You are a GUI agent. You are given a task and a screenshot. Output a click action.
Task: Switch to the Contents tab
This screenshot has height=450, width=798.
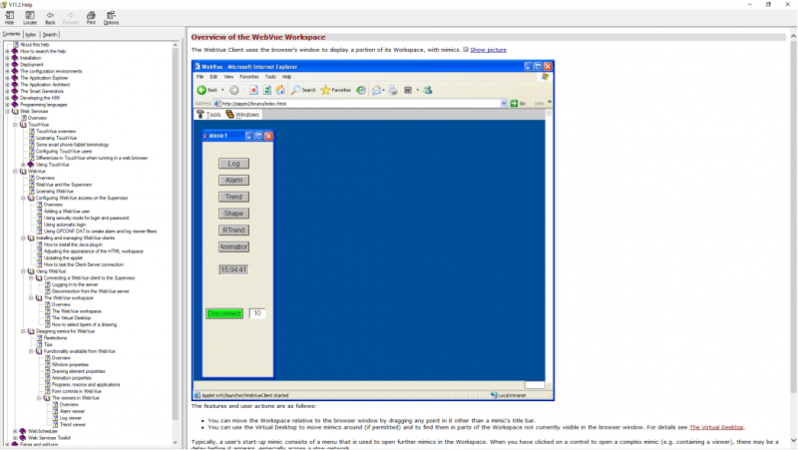[x=11, y=34]
